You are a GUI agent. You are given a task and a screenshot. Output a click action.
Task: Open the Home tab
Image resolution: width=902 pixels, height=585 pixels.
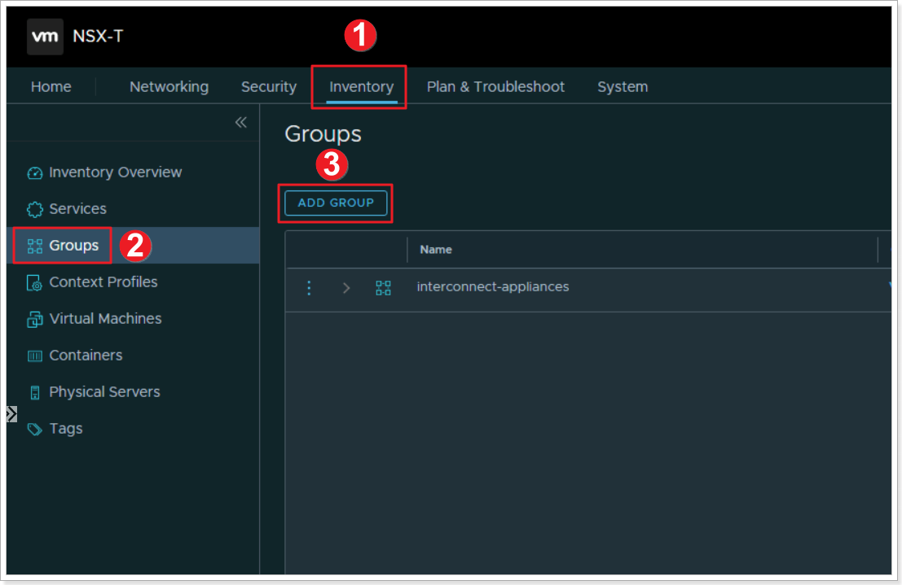click(x=51, y=87)
